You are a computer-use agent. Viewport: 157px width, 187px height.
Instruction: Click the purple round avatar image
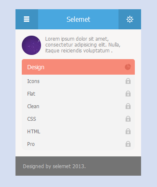[31, 45]
